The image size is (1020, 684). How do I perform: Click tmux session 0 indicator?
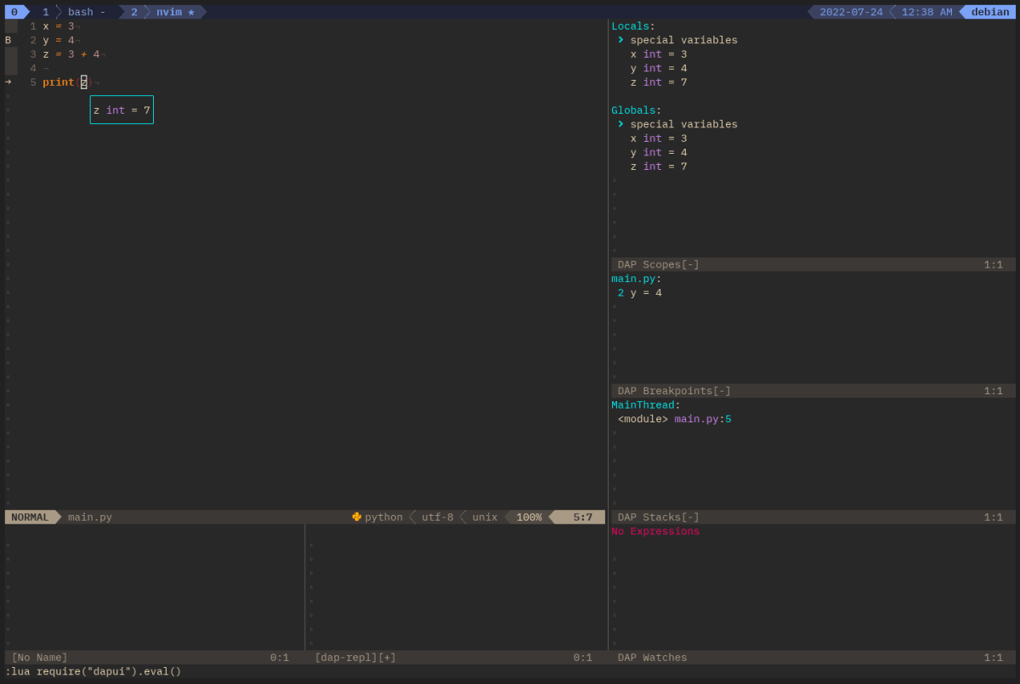pos(14,12)
